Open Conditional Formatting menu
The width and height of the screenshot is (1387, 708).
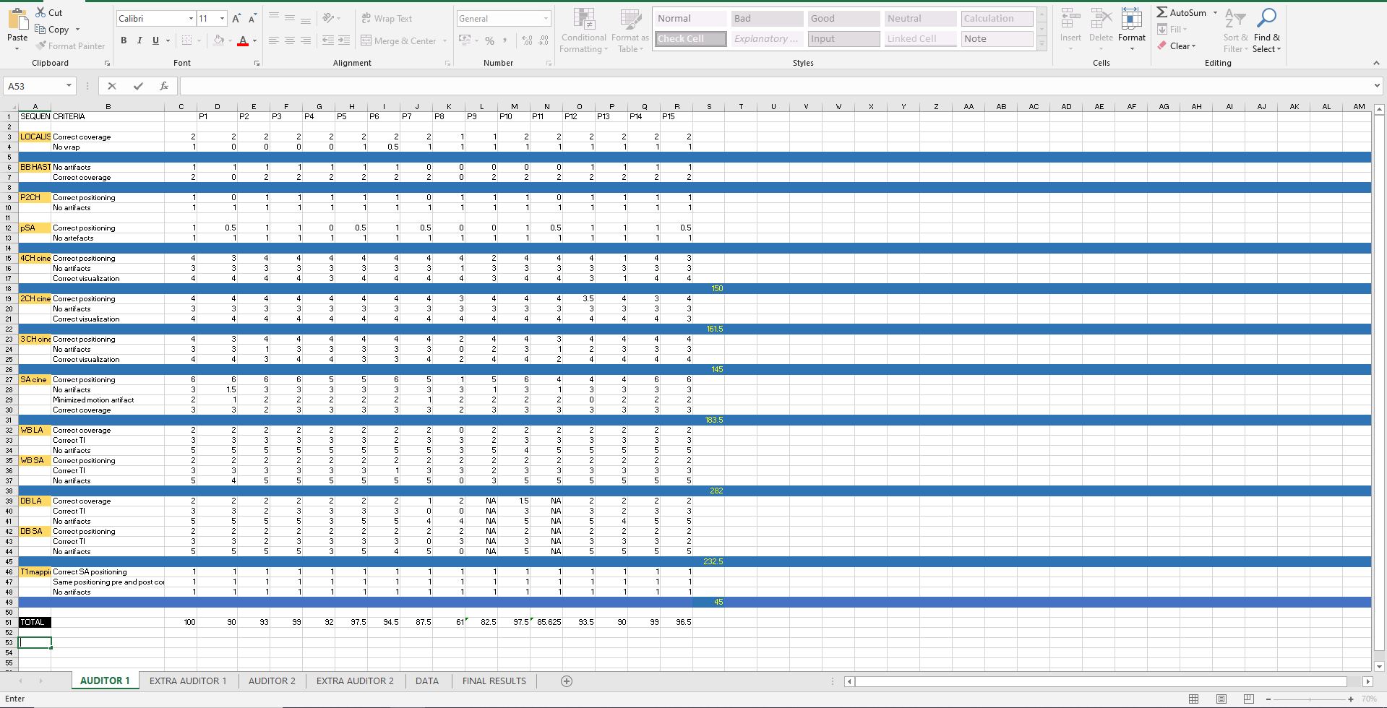[583, 31]
